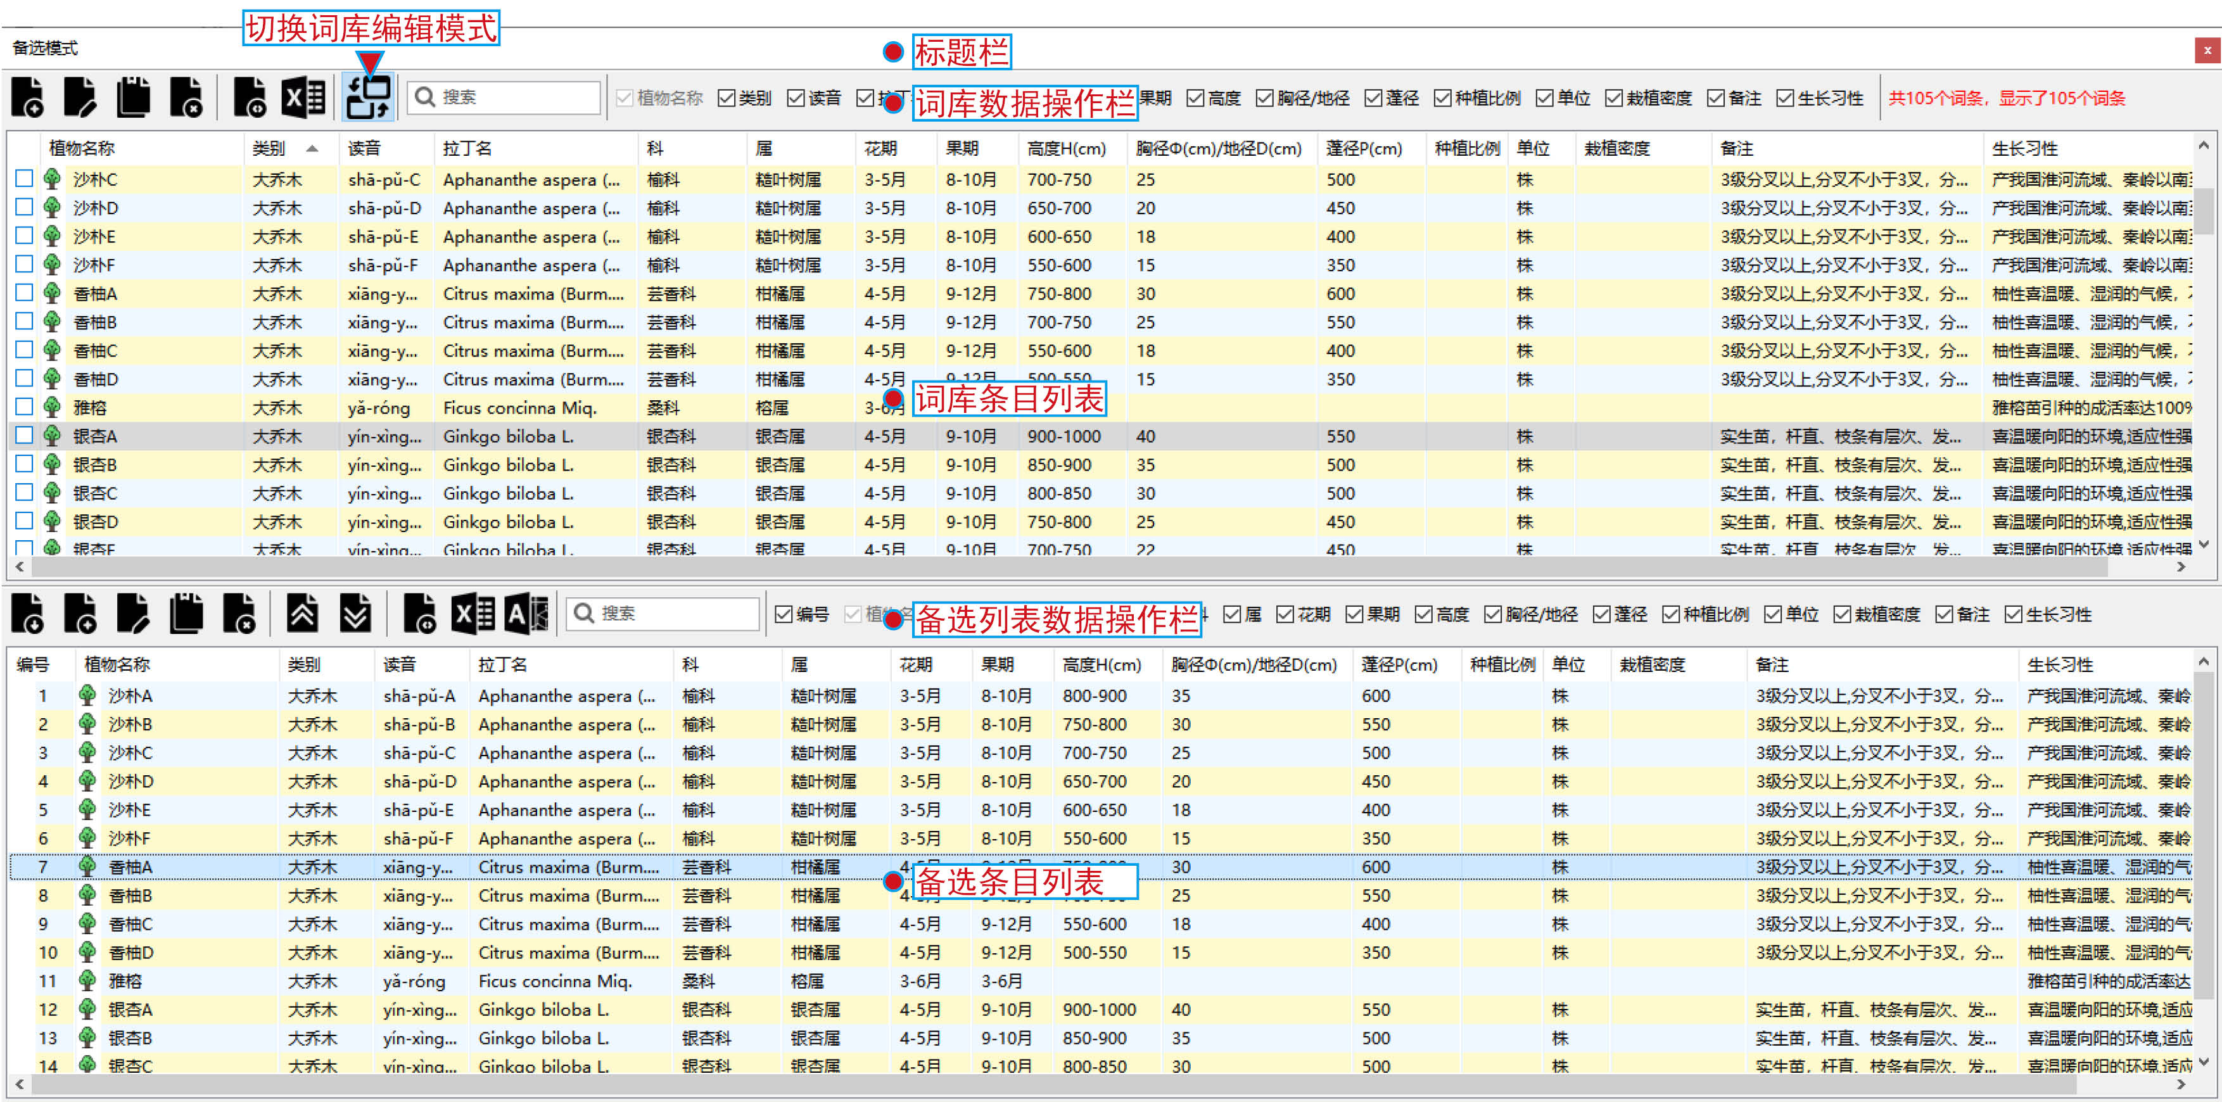This screenshot has width=2222, height=1102.
Task: Click the 'A' drawing export icon in candidate toolbar
Action: click(x=526, y=613)
